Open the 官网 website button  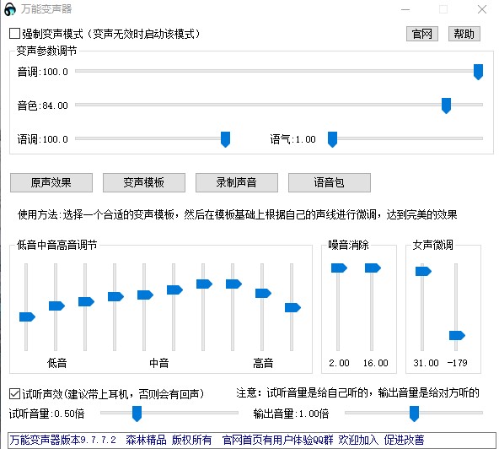coord(422,34)
